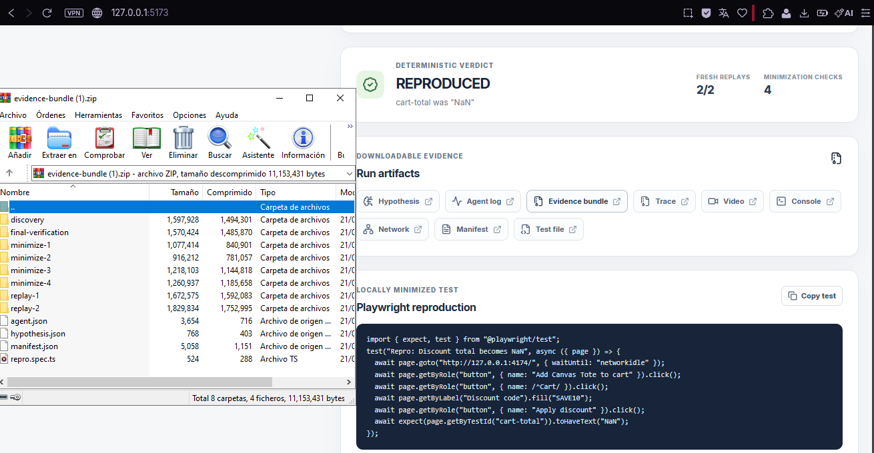Show archive Información icon

(x=303, y=139)
